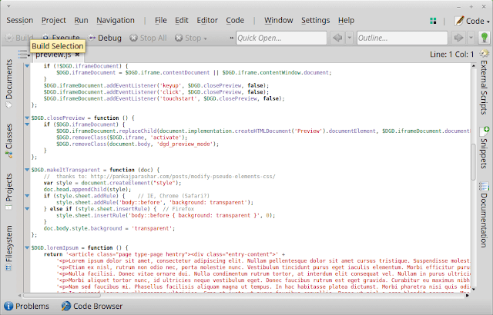Collapse the $DGD.makeItTransparent function fold
The width and height of the screenshot is (493, 315).
[x=27, y=170]
